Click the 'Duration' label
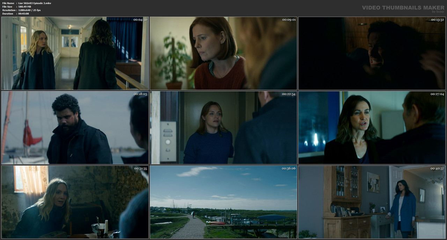 tap(8, 14)
